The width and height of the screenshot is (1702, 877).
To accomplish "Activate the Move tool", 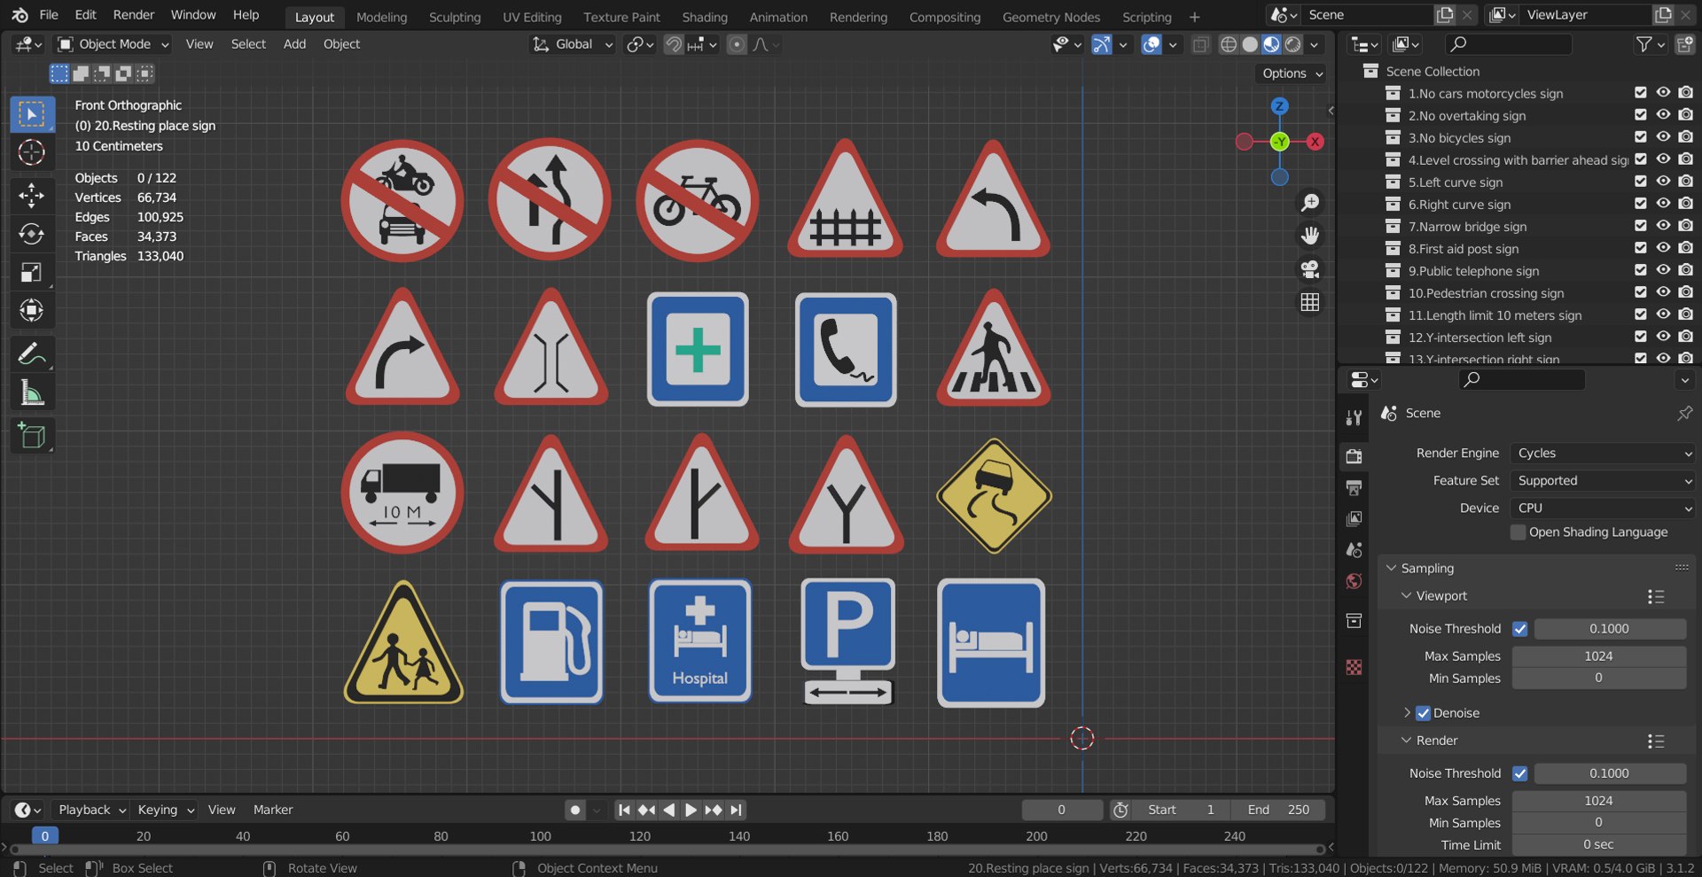I will [32, 195].
